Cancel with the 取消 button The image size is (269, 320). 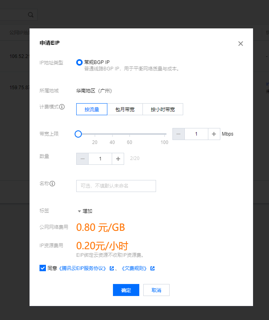coord(156,290)
